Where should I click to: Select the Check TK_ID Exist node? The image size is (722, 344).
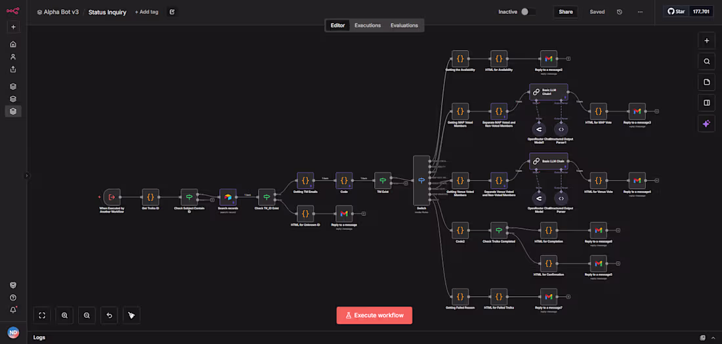pyautogui.click(x=266, y=197)
